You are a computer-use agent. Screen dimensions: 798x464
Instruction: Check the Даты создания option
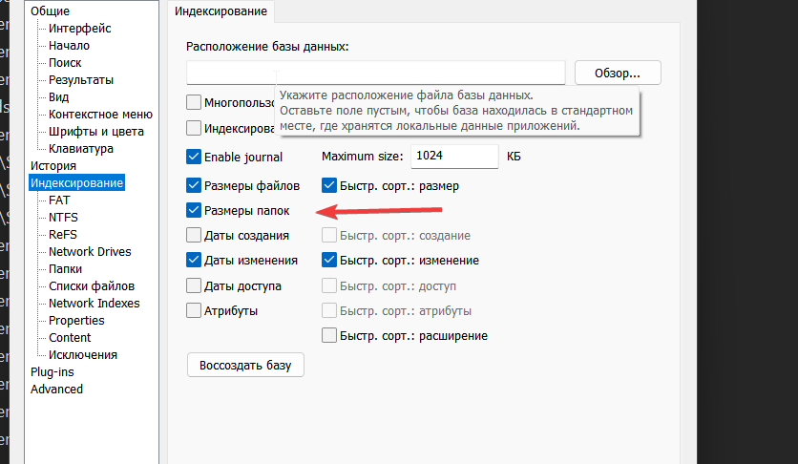(194, 235)
